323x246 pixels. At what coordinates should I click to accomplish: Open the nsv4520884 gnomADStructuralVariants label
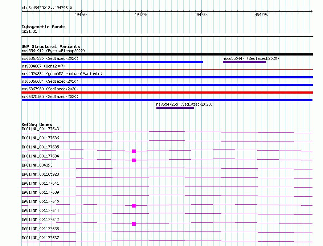coord(62,74)
